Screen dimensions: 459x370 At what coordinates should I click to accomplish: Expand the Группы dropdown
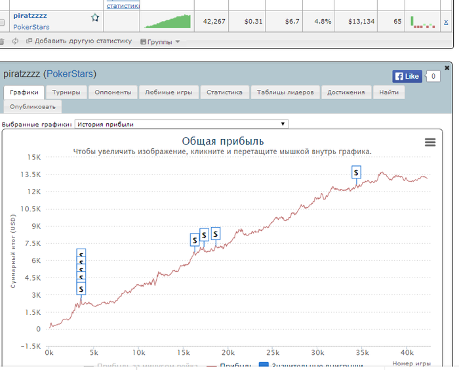[x=160, y=42]
